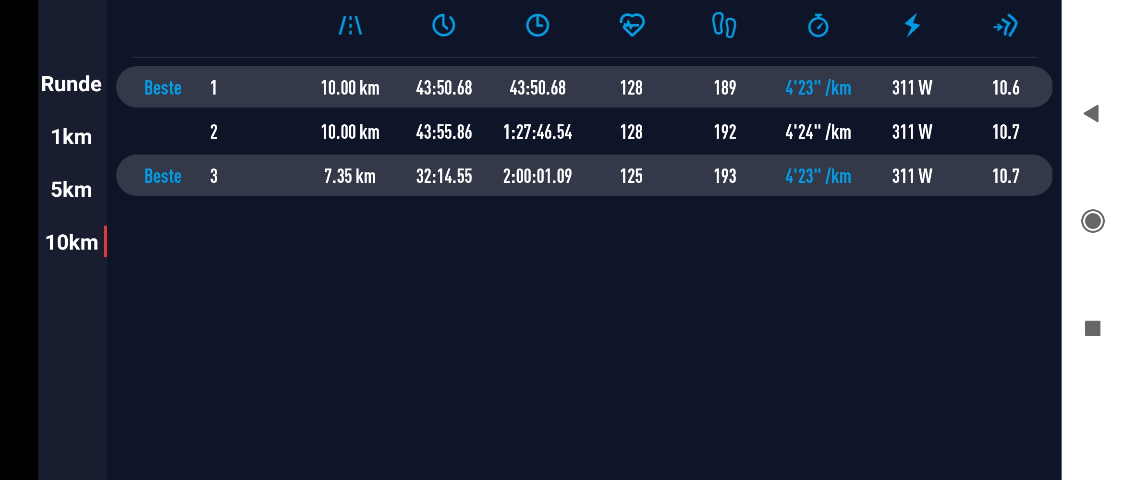The width and height of the screenshot is (1124, 480).
Task: Tap the distance road icon column header
Action: 350,25
